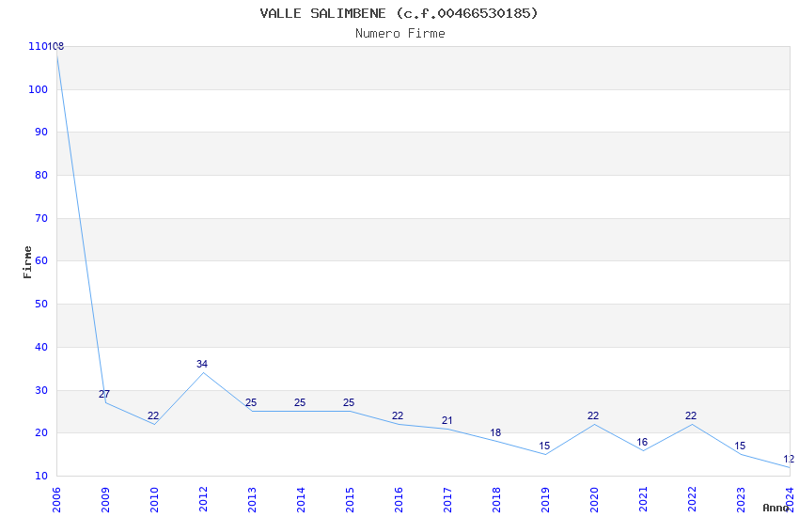Image resolution: width=799 pixels, height=517 pixels.
Task: Pick the data value 25 for year 2013
Action: [251, 403]
